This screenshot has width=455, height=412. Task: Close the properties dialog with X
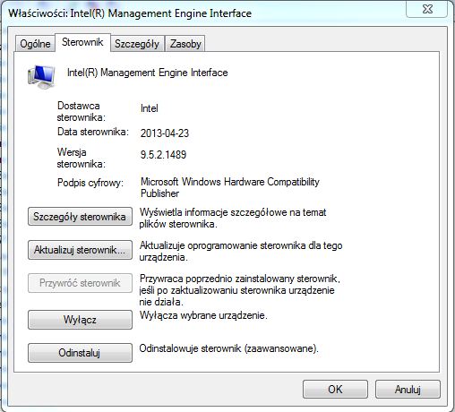(x=427, y=9)
